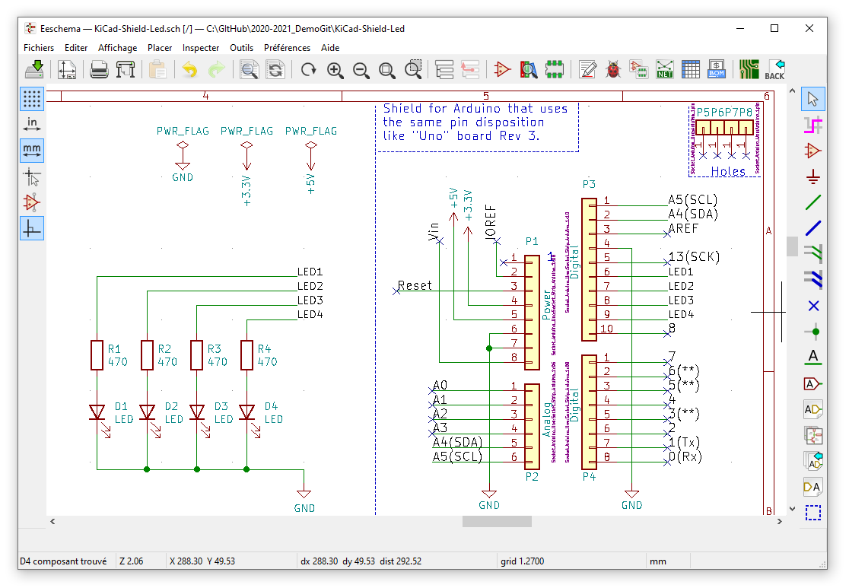Select the place wire tool

[x=813, y=202]
